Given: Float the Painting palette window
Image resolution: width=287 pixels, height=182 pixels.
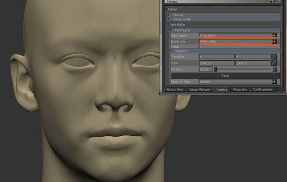Looking at the screenshot, I should click(275, 1).
